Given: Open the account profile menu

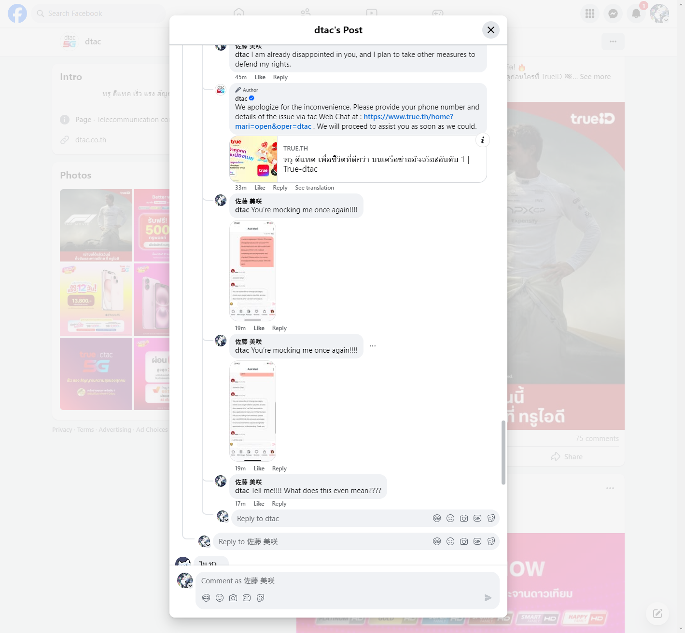Looking at the screenshot, I should point(659,14).
